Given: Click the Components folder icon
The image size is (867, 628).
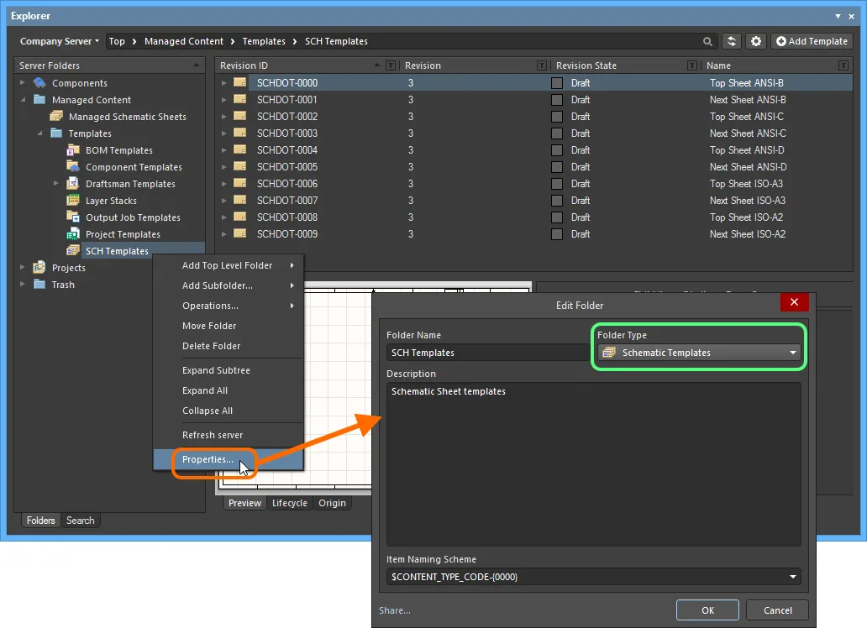Looking at the screenshot, I should [x=39, y=83].
